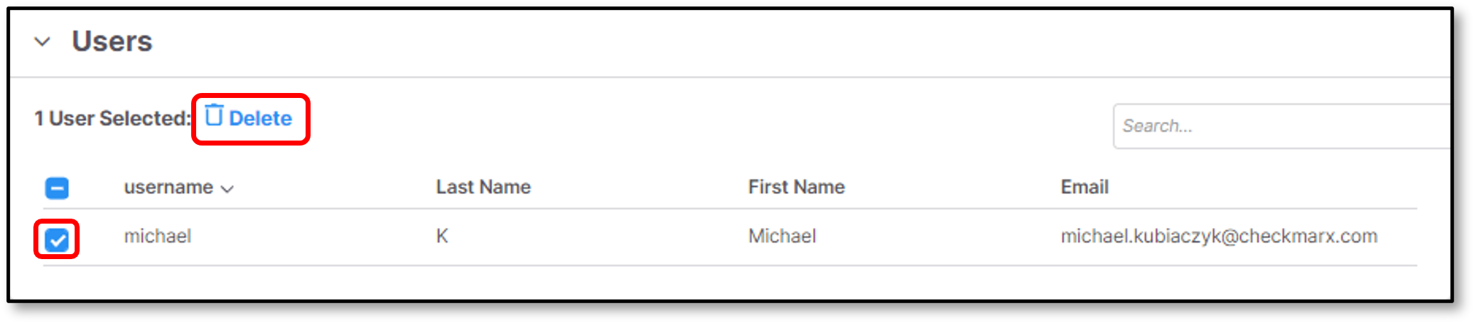Collapse the Users section chevron
This screenshot has height=323, width=1474.
tap(43, 42)
